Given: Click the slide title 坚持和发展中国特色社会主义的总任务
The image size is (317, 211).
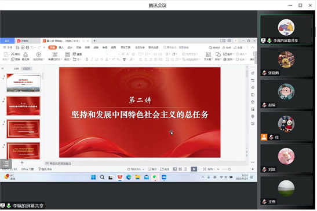Looking at the screenshot, I should (x=140, y=114).
